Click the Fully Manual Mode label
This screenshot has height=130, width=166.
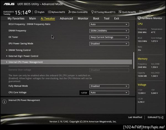(18, 86)
